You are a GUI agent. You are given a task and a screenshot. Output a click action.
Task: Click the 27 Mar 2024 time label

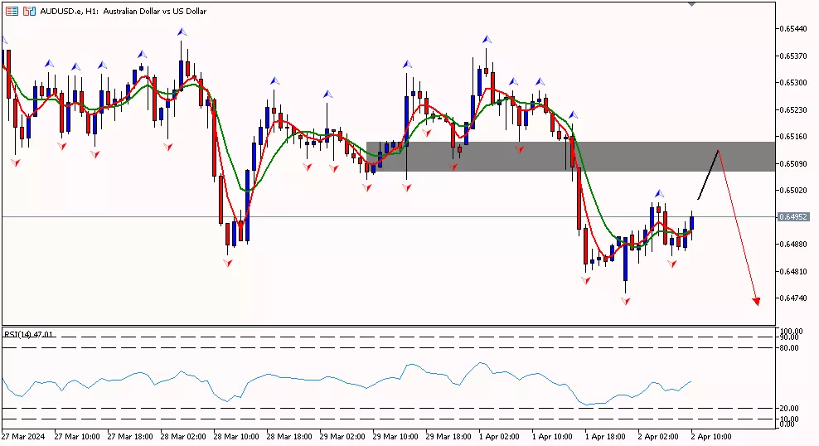pyautogui.click(x=23, y=437)
